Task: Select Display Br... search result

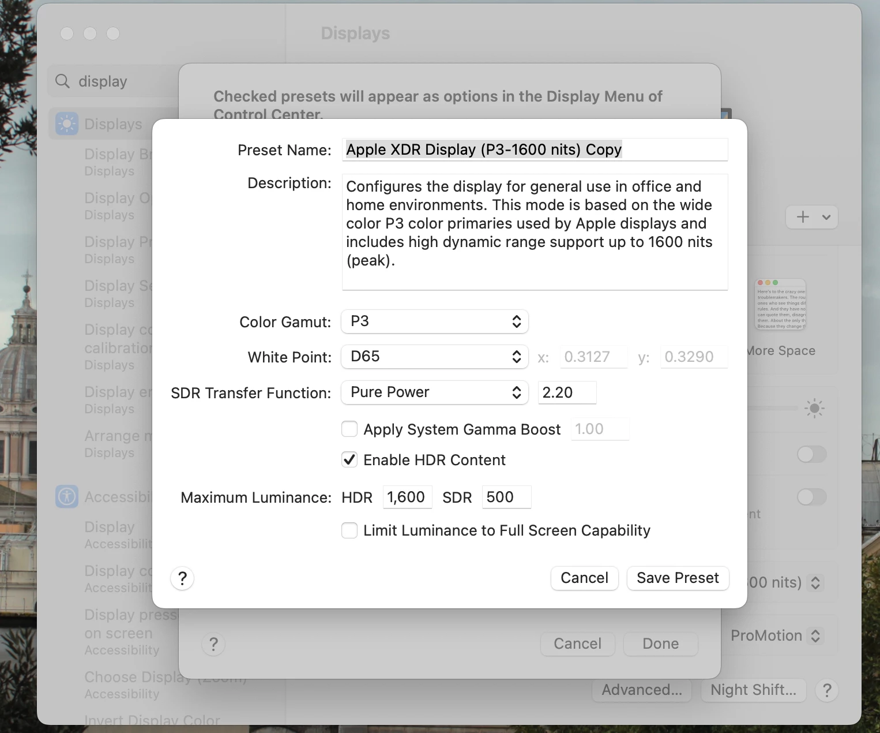Action: pyautogui.click(x=119, y=162)
